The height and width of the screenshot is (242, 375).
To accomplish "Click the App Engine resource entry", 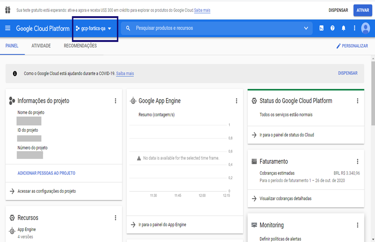I will tap(27, 229).
